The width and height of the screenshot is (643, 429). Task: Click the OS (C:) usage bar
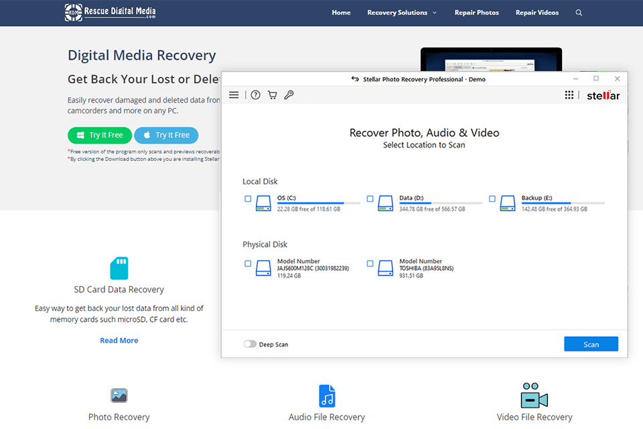click(319, 203)
